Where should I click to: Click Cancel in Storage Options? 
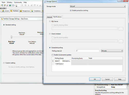[107, 79]
